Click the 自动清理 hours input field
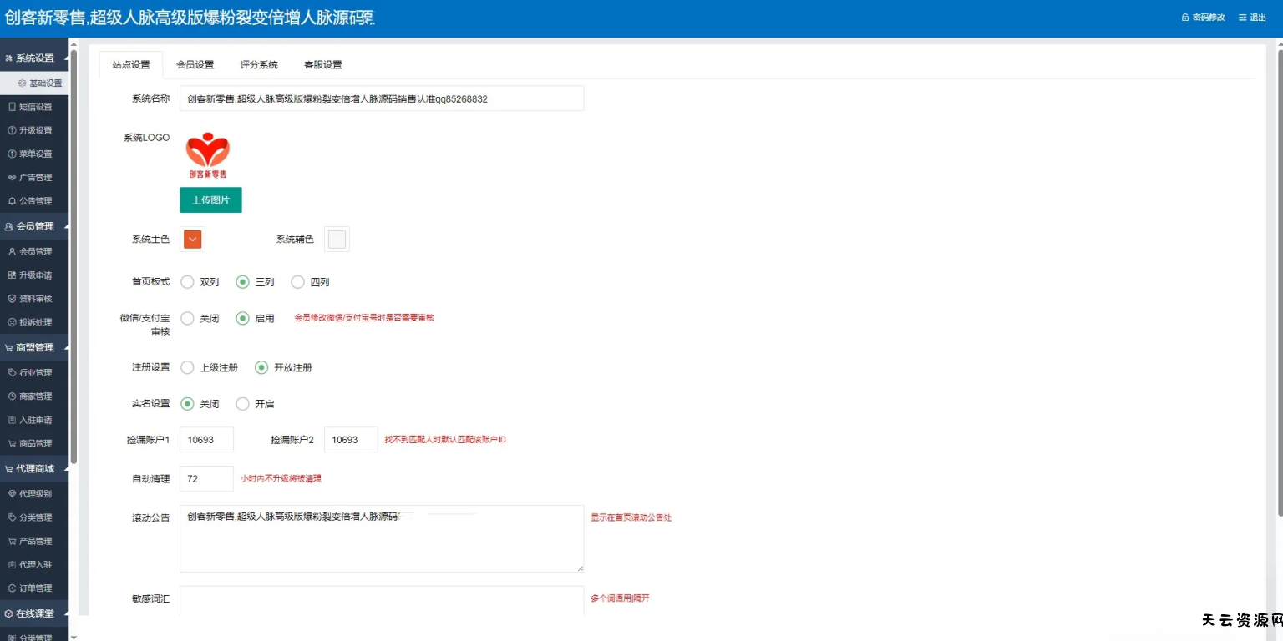The width and height of the screenshot is (1283, 641). tap(206, 479)
